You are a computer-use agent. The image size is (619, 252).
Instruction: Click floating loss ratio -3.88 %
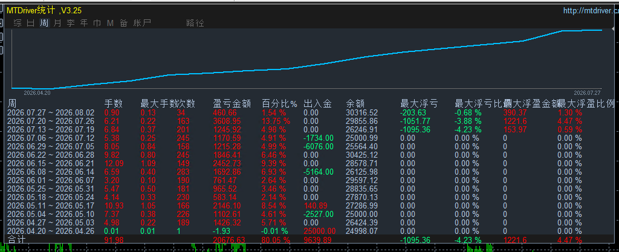pyautogui.click(x=468, y=121)
